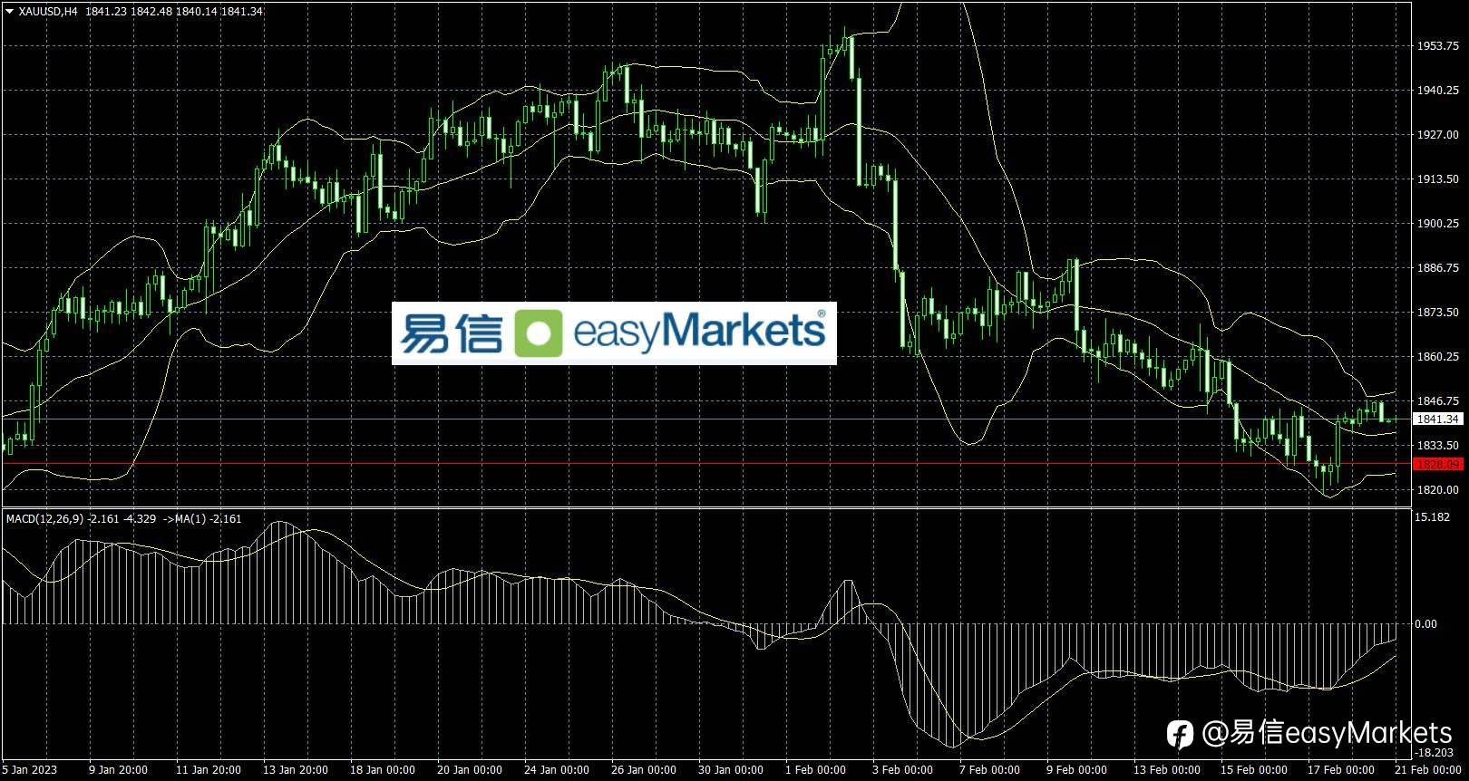The width and height of the screenshot is (1469, 781).
Task: Click the 17 Feb 00:00 time label
Action: (x=1340, y=770)
